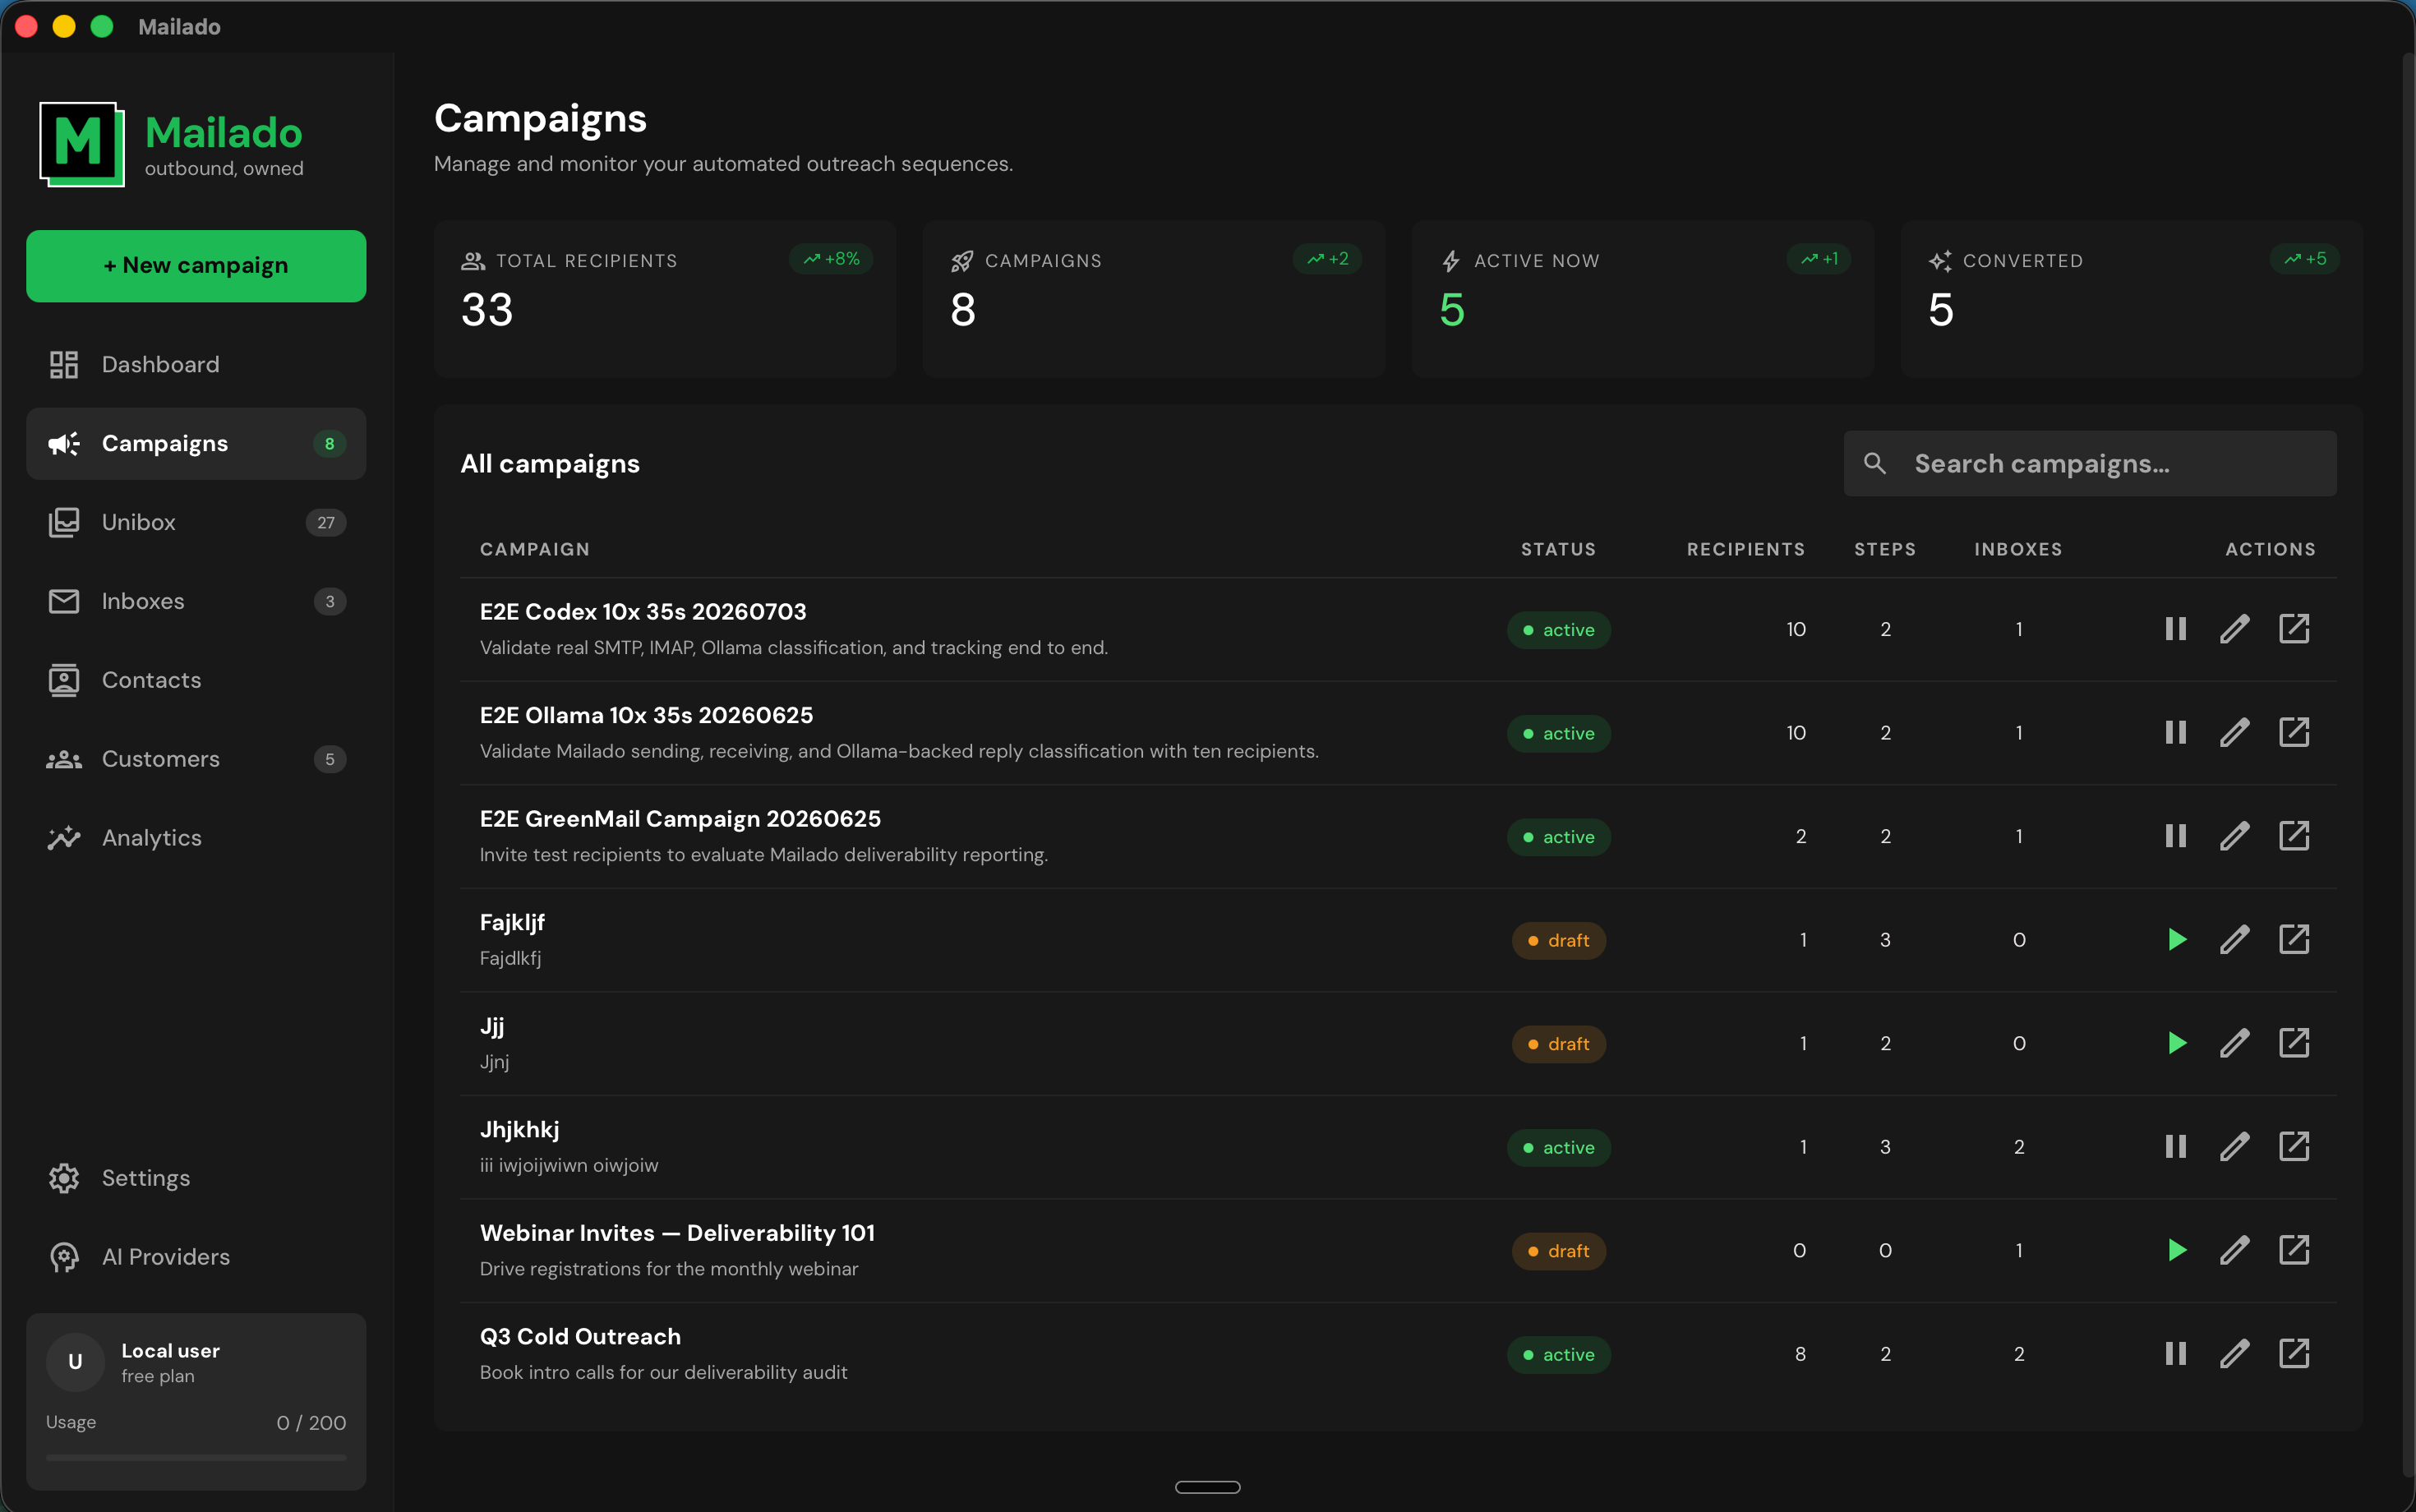The image size is (2416, 1512).
Task: View Analytics page
Action: tap(196, 838)
